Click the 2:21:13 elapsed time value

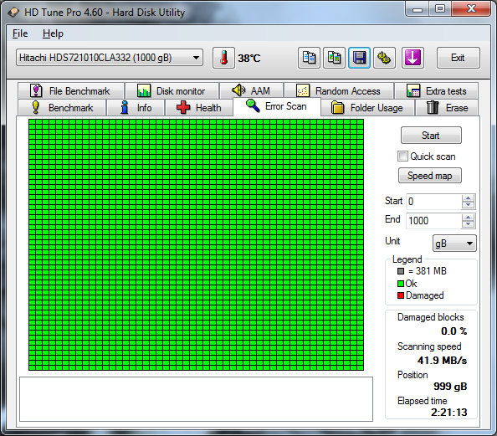pyautogui.click(x=448, y=413)
